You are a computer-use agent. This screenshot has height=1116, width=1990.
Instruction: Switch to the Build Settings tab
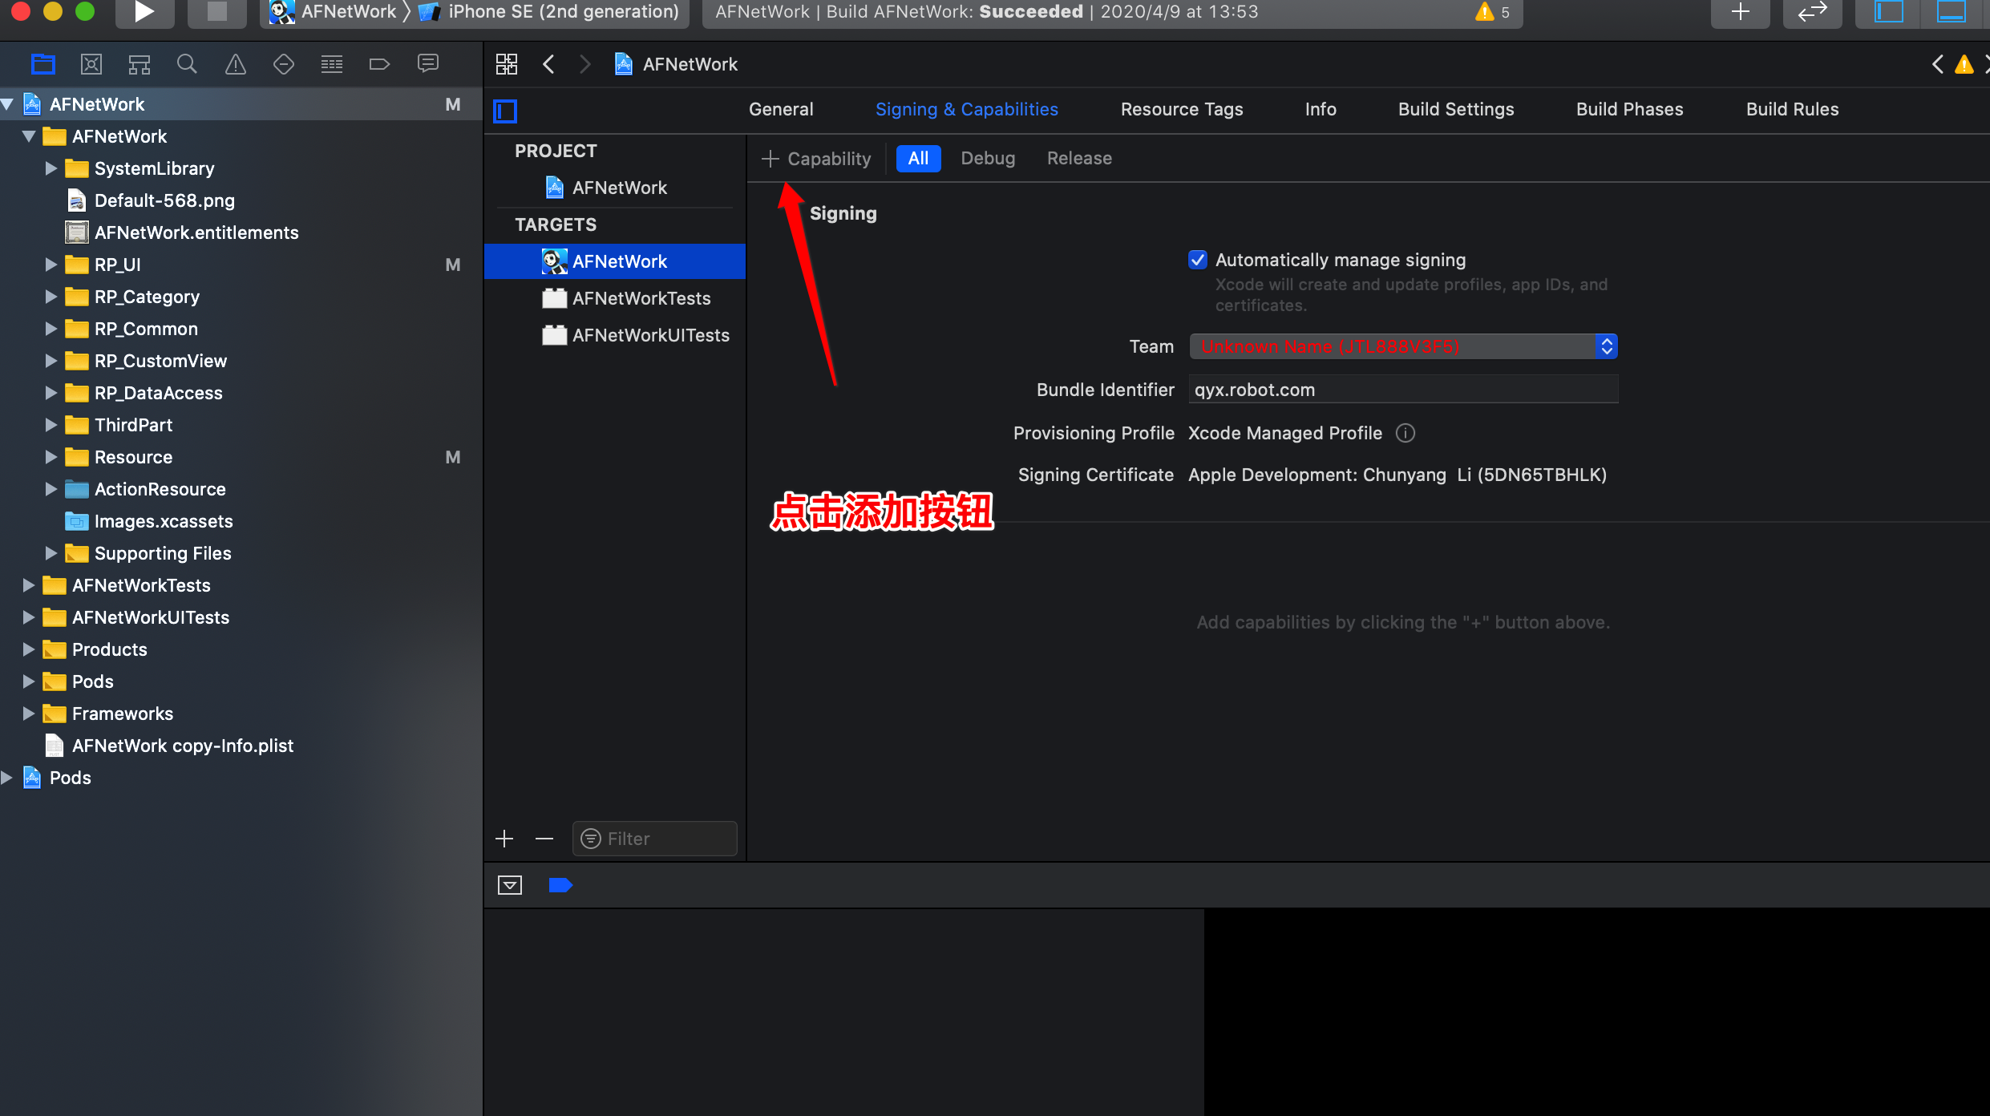tap(1456, 109)
